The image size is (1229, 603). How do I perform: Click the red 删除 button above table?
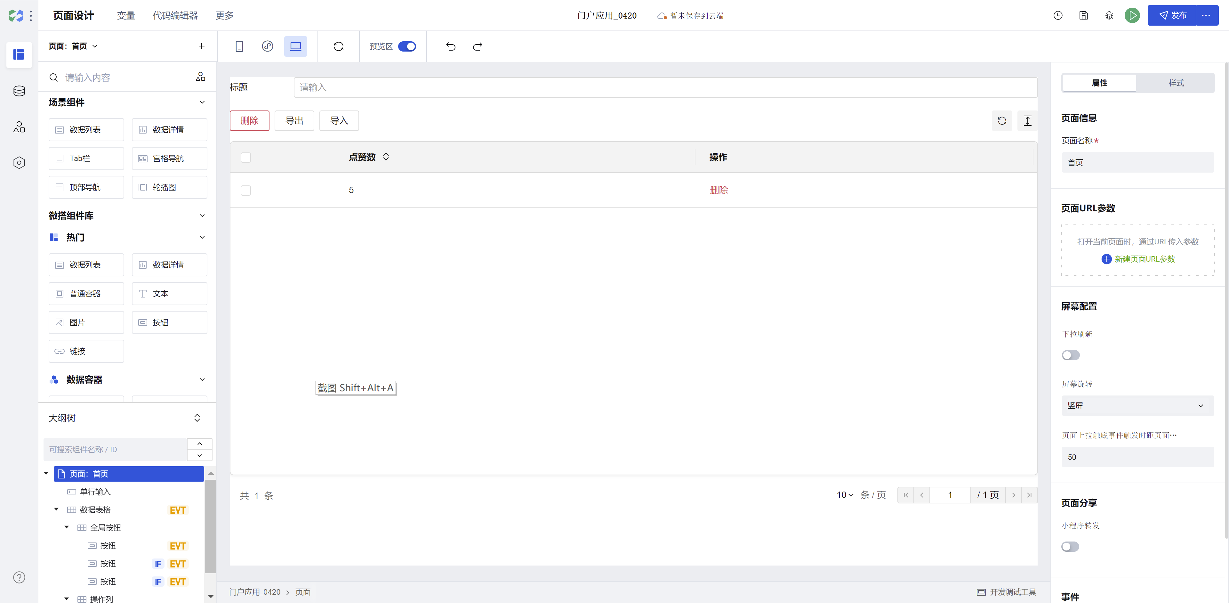[250, 121]
